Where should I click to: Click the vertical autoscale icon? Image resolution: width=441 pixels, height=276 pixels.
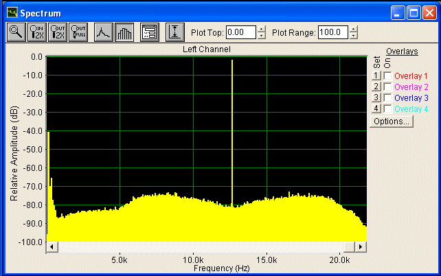(175, 32)
